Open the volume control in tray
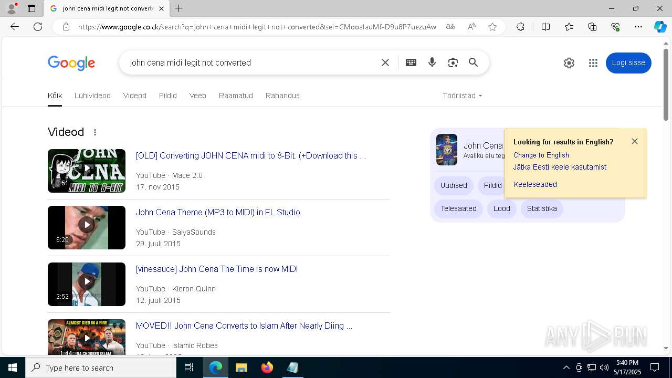The height and width of the screenshot is (378, 672). click(604, 367)
